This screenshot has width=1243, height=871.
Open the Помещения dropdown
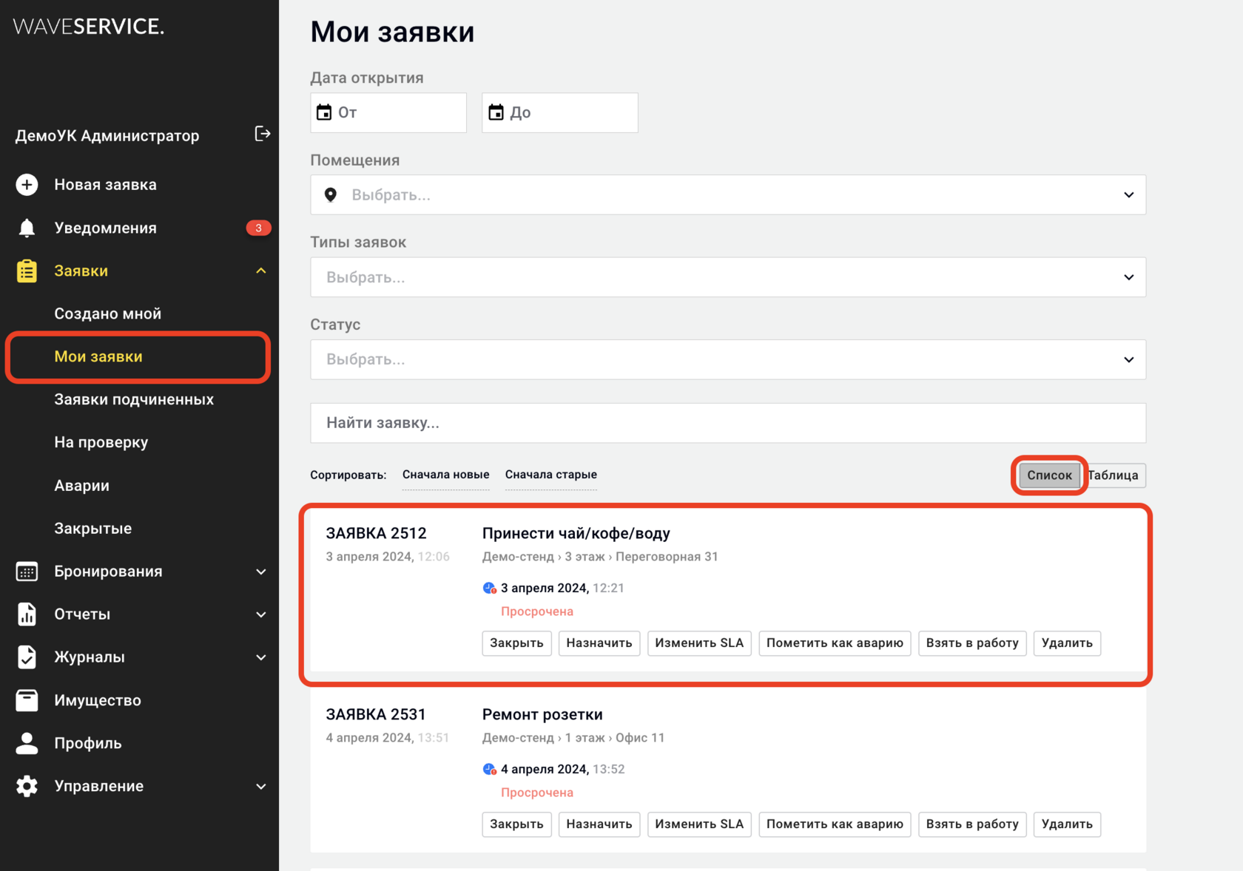(728, 195)
